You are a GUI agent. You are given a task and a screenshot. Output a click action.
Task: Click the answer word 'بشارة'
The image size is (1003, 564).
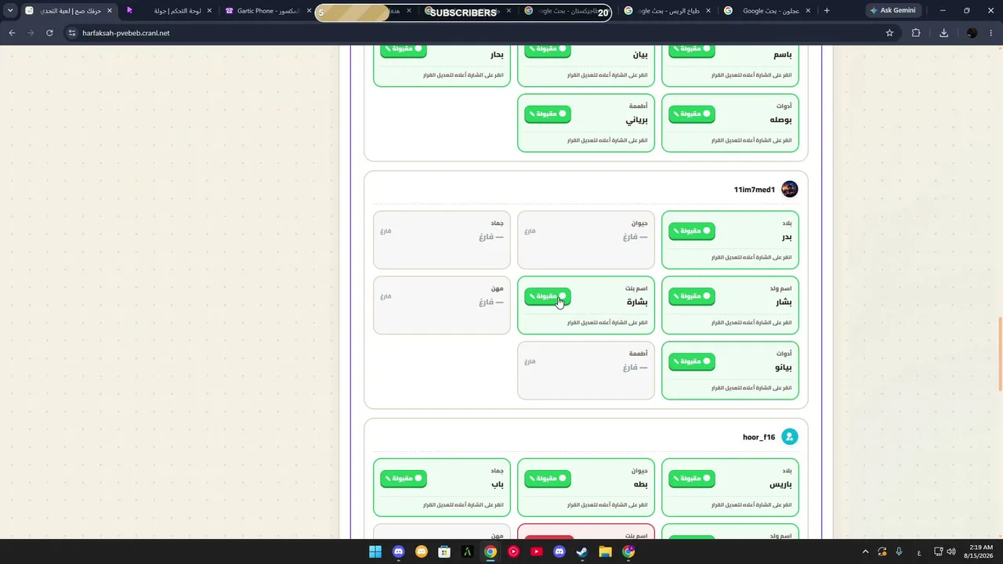click(637, 302)
